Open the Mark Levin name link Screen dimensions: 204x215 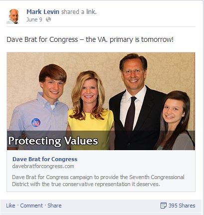[x=43, y=12]
